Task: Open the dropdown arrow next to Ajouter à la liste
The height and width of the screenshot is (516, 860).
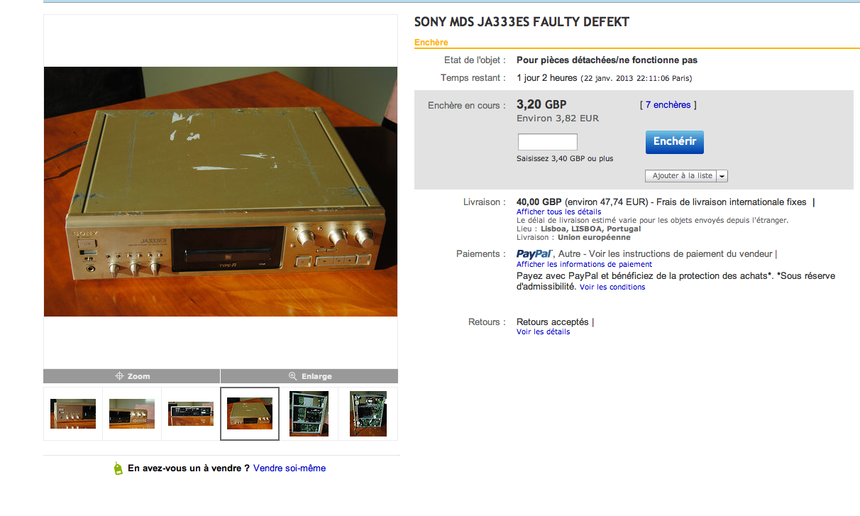Action: coord(722,176)
